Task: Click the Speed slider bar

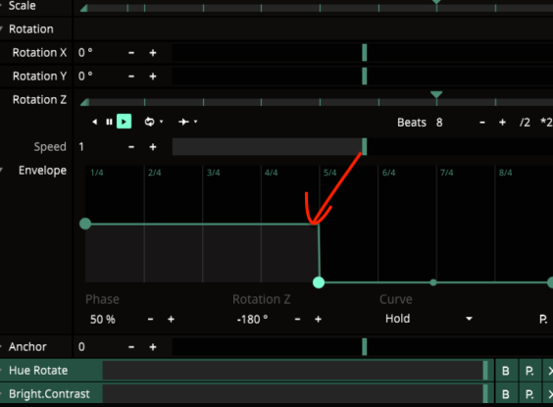Action: point(363,147)
